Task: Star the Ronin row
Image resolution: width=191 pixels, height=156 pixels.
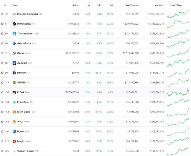Action: (2, 131)
